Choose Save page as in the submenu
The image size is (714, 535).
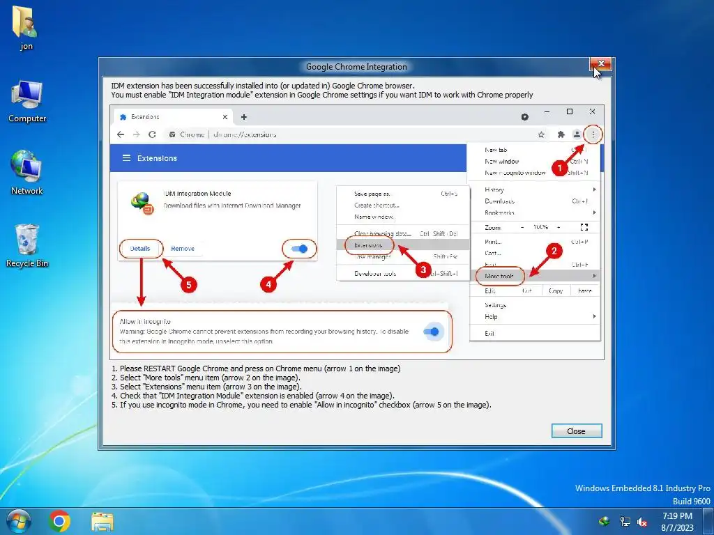(x=372, y=194)
